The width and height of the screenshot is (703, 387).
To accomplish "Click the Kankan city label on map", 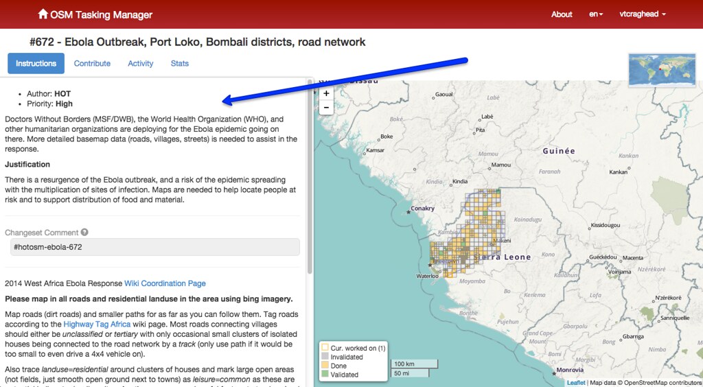I will [x=619, y=172].
